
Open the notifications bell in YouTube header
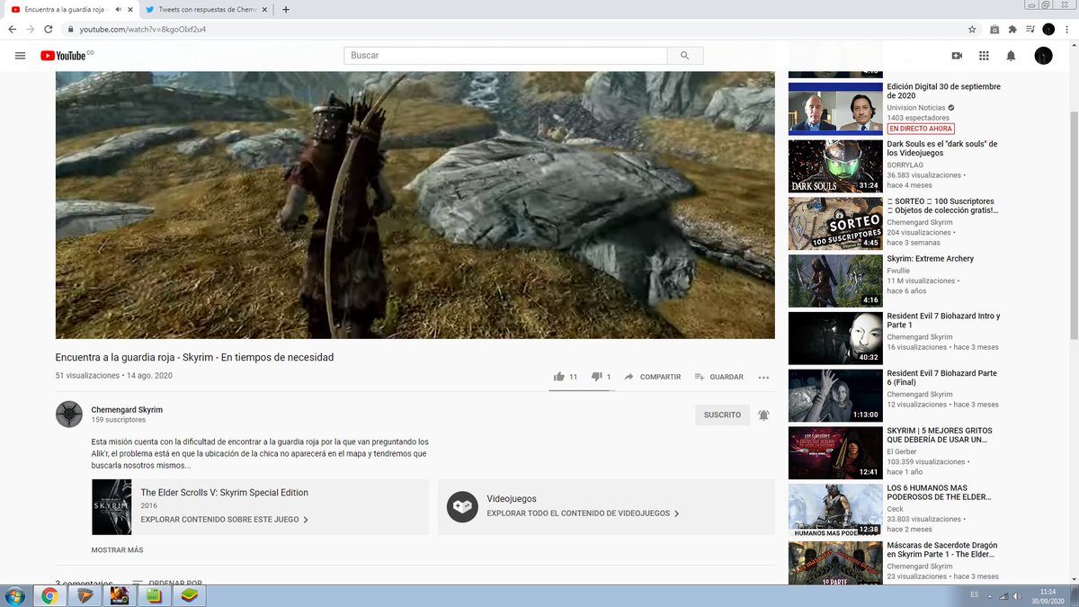coord(1011,56)
